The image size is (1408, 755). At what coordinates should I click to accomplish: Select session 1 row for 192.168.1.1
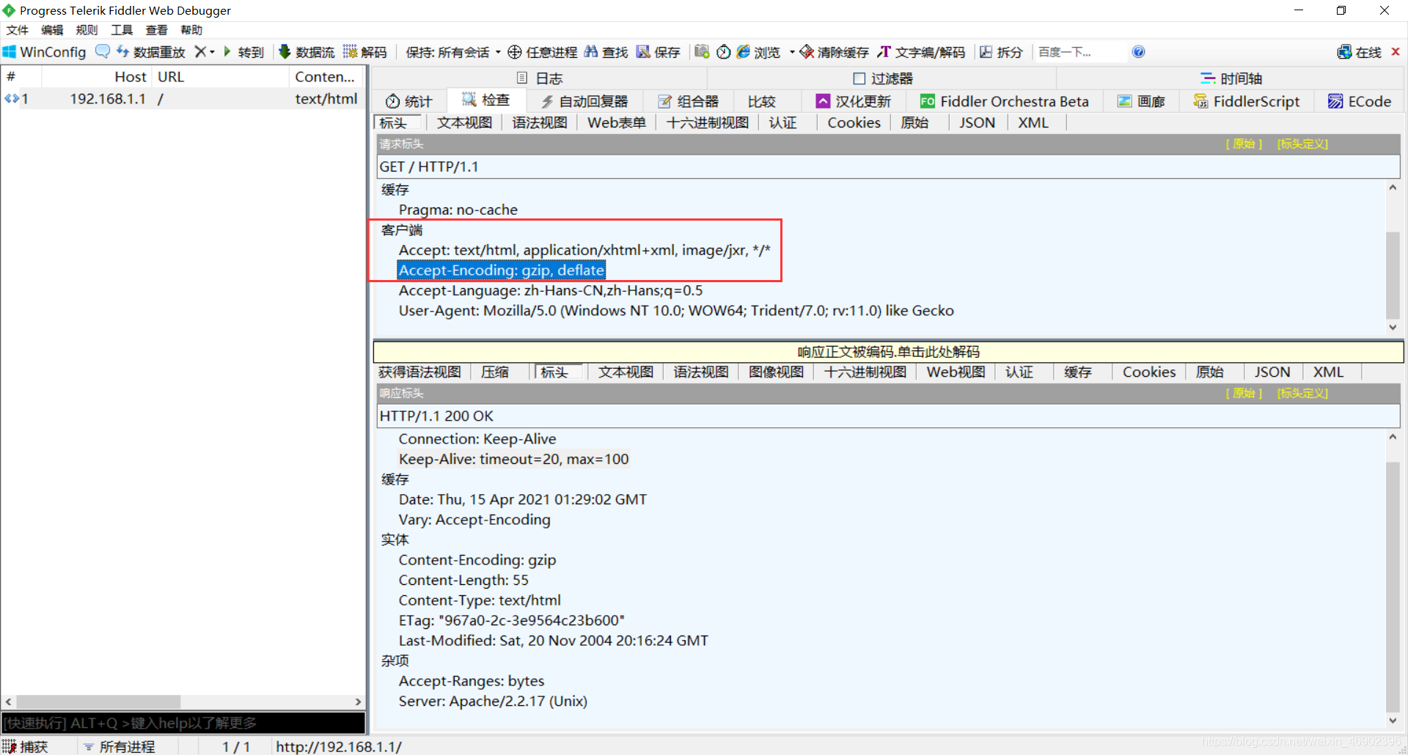pyautogui.click(x=183, y=99)
